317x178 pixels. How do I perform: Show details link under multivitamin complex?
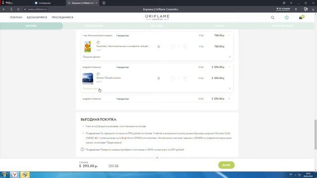click(x=92, y=57)
